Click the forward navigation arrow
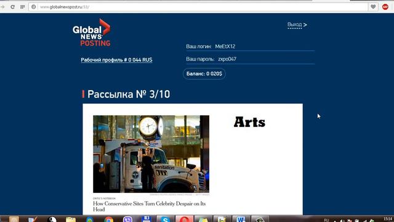 pyautogui.click(x=2, y=7)
